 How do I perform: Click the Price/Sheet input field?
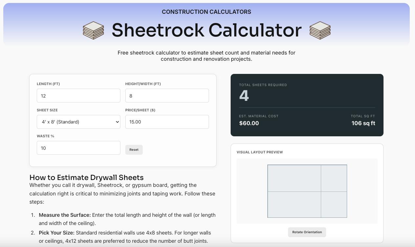click(167, 122)
